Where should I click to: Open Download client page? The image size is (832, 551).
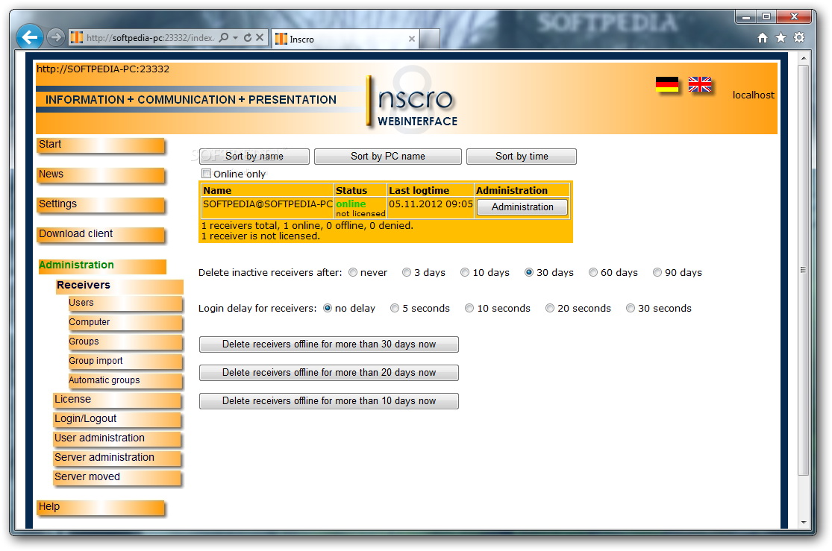pyautogui.click(x=101, y=234)
